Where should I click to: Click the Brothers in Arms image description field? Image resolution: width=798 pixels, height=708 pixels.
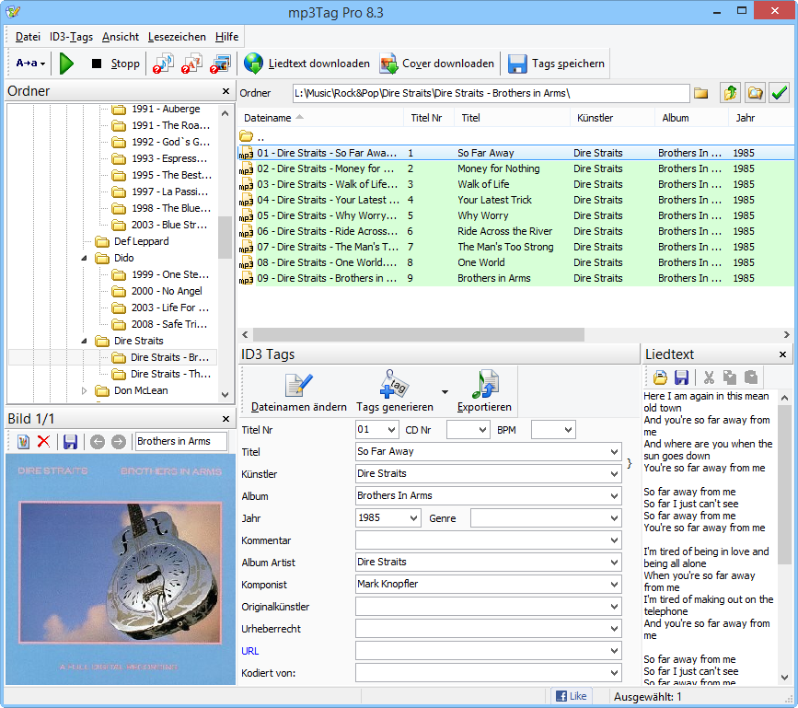pyautogui.click(x=181, y=441)
